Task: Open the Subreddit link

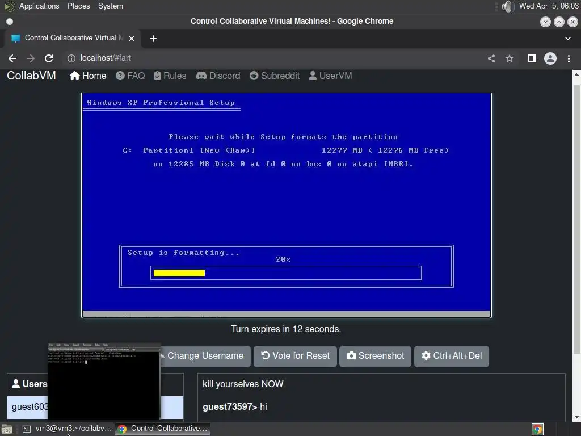Action: click(x=274, y=76)
